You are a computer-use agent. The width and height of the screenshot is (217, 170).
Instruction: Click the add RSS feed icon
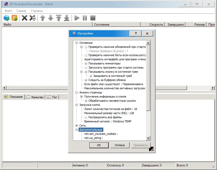pyautogui.click(x=14, y=18)
